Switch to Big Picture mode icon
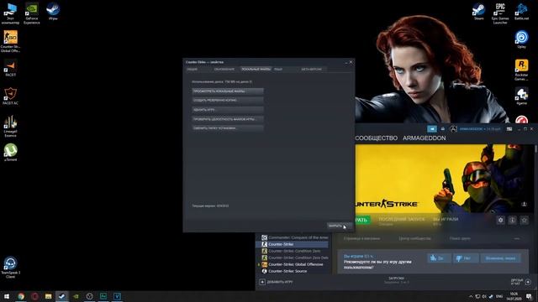Viewport: 538px width, 302px height. pyautogui.click(x=509, y=128)
